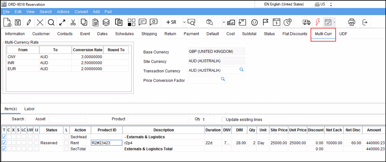Switch to the Multi-Curr tab

pos(323,34)
